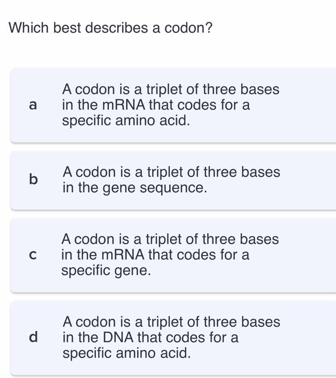Viewport: 336px width, 378px height.
Task: Click the letter label c
Action: [33, 254]
